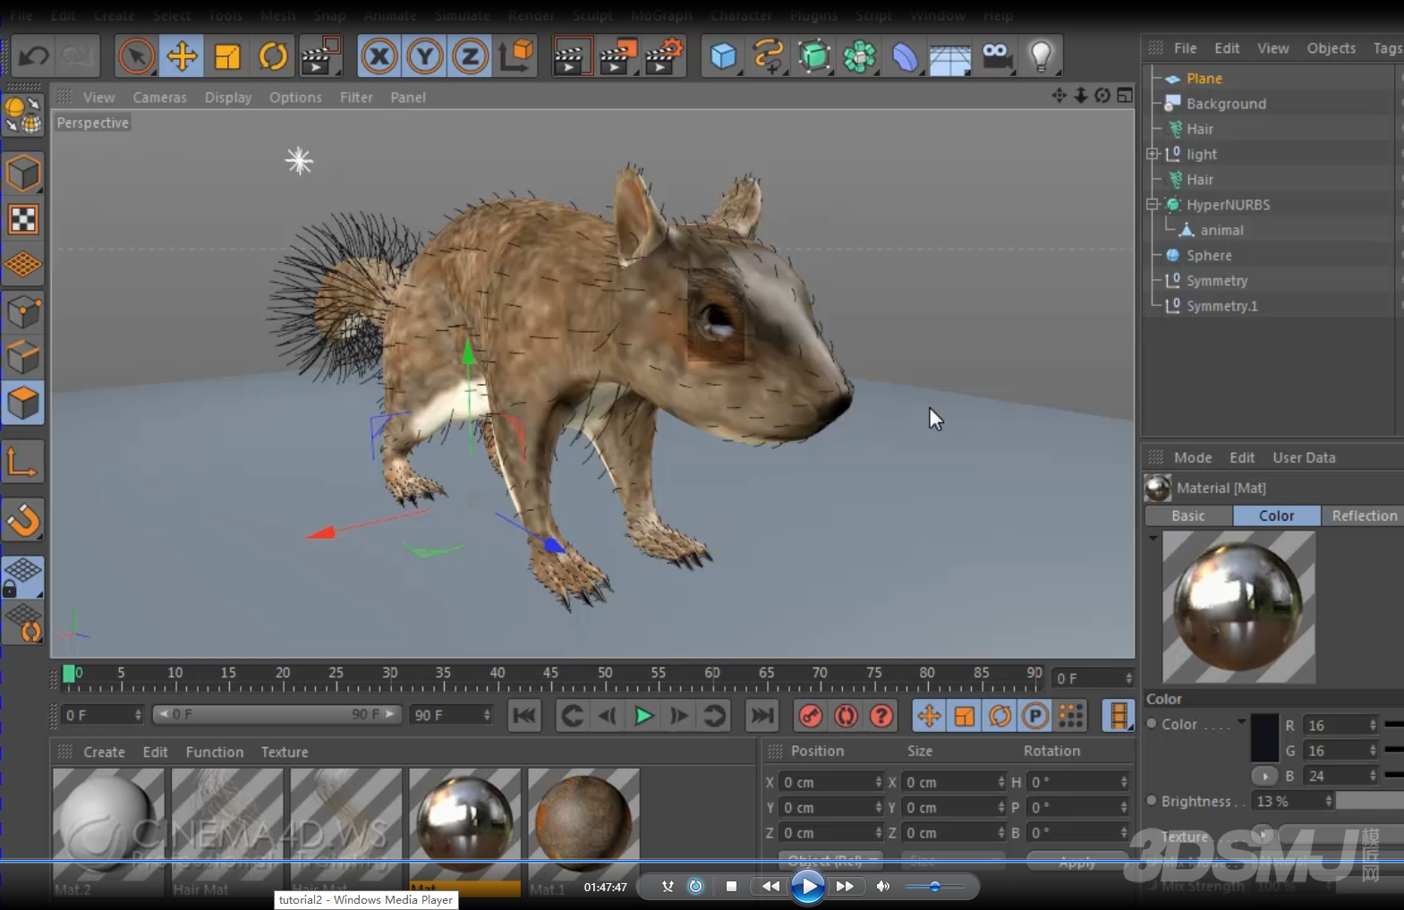Screen dimensions: 1404x910
Task: Select the Mat.2 white material thumbnail
Action: coord(108,824)
